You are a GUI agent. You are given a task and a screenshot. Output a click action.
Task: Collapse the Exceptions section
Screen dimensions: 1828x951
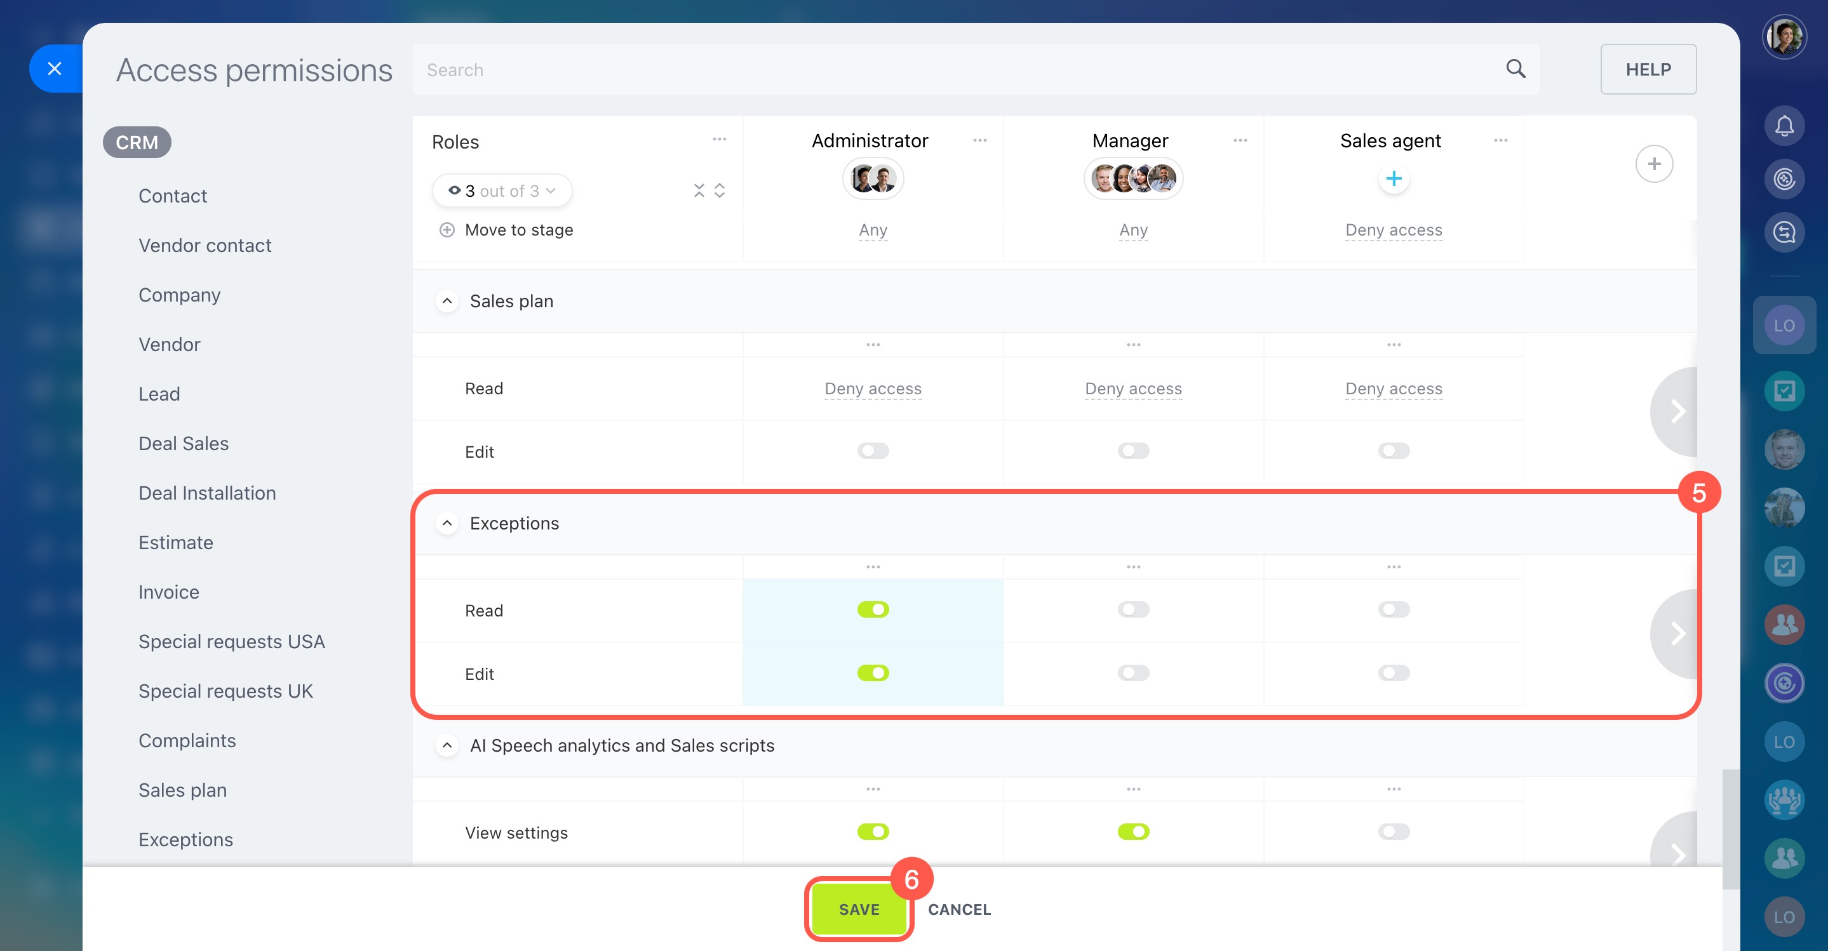[x=447, y=523]
